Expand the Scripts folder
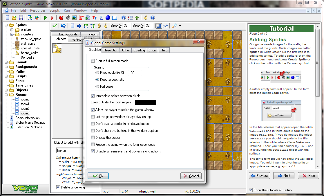 click(x=6, y=76)
